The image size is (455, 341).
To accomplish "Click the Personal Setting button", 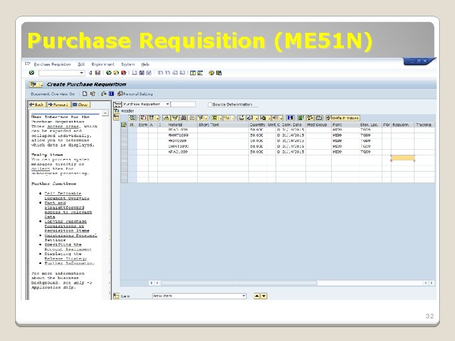I will pos(135,94).
